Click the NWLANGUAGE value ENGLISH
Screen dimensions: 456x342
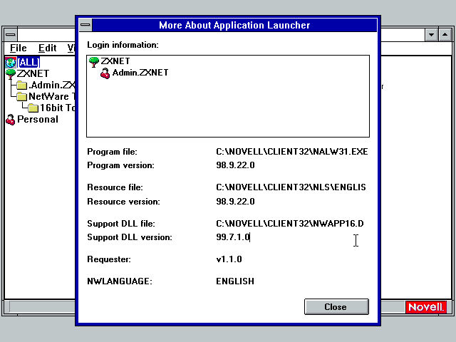(235, 281)
